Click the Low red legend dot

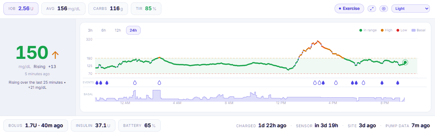tap(398, 30)
